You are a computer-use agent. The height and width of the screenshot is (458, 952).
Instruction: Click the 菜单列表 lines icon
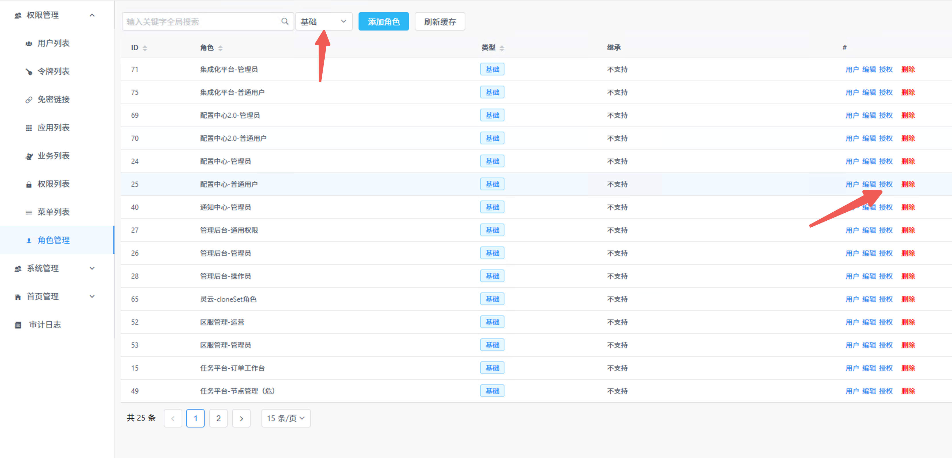29,212
